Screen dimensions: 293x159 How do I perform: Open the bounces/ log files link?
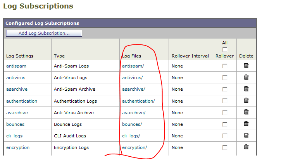pos(132,124)
